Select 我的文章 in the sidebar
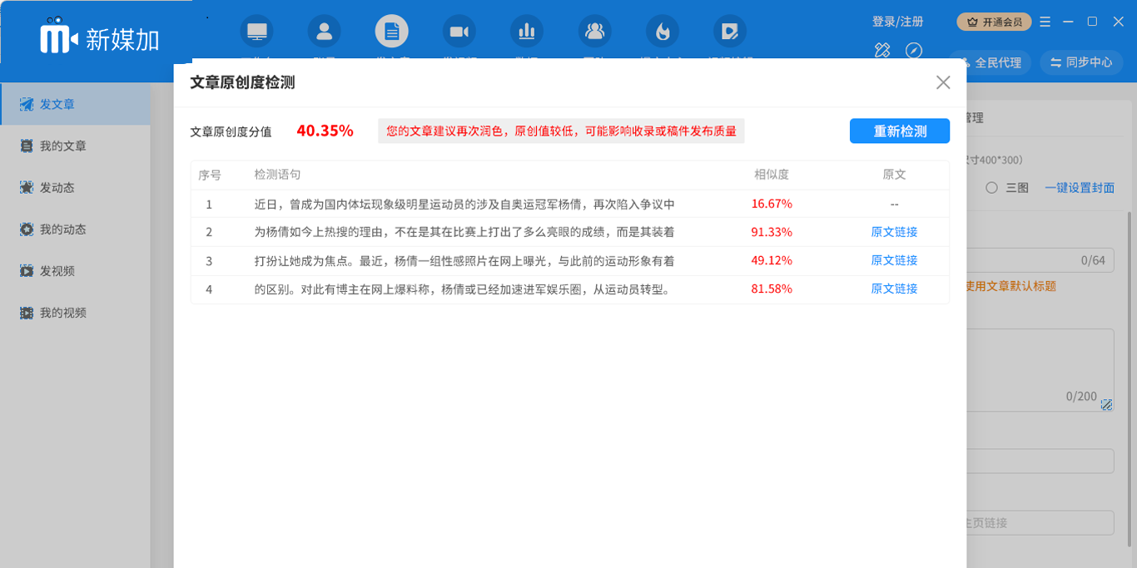 pyautogui.click(x=63, y=146)
